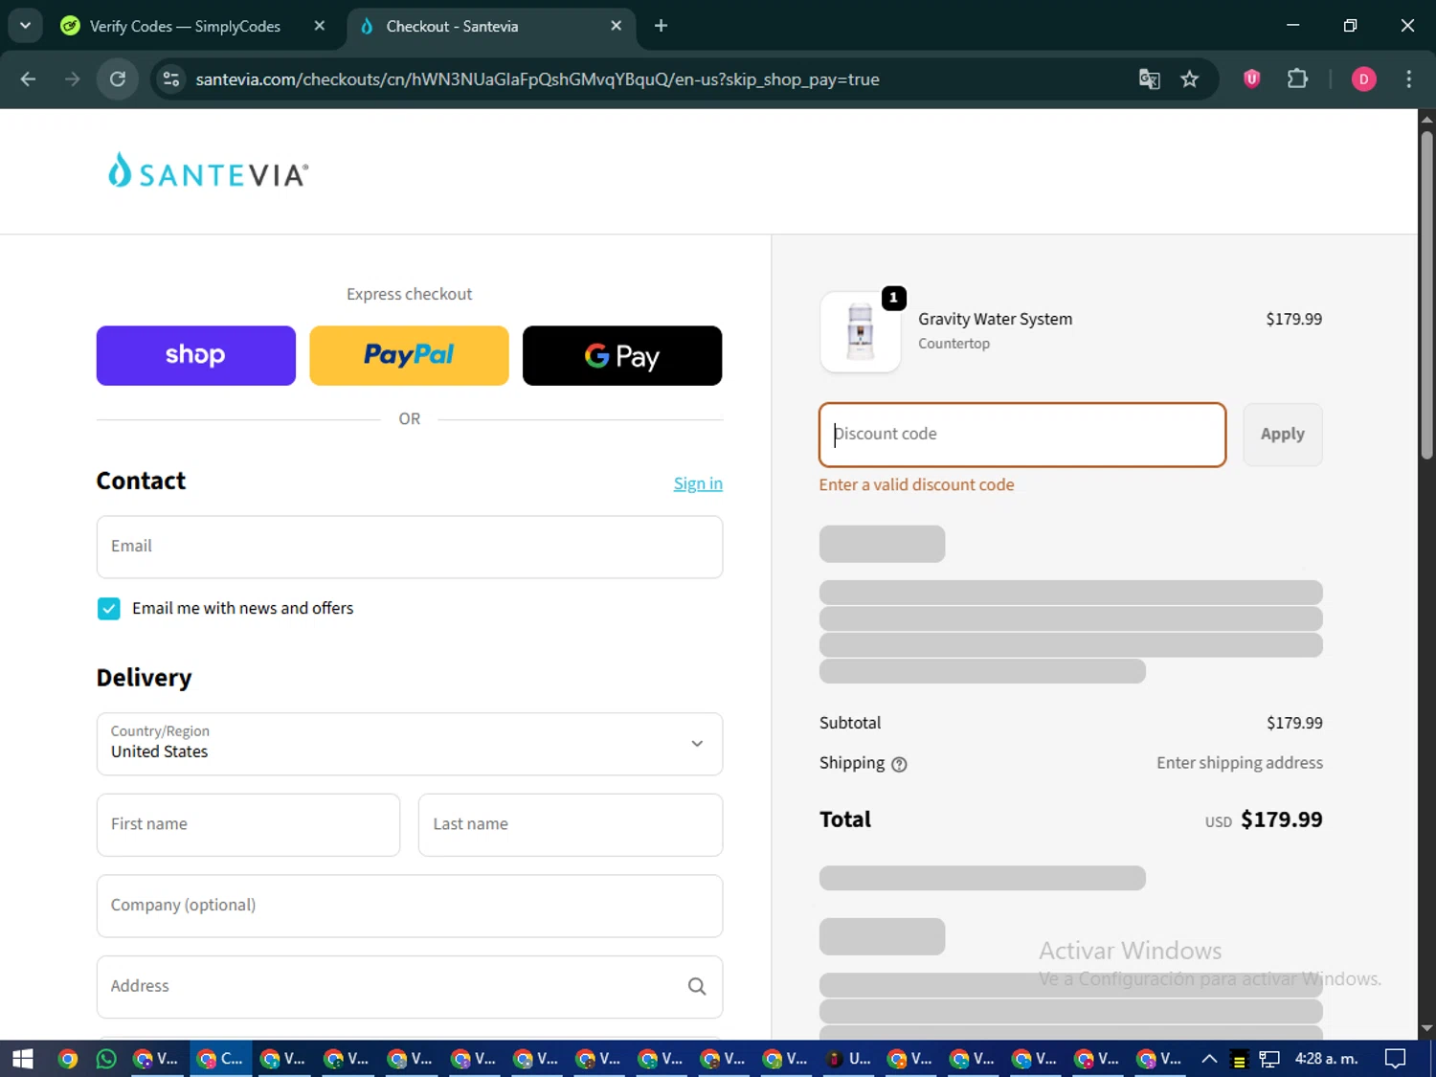Open the uBlock shield extension icon
Image resolution: width=1436 pixels, height=1077 pixels.
[x=1251, y=79]
